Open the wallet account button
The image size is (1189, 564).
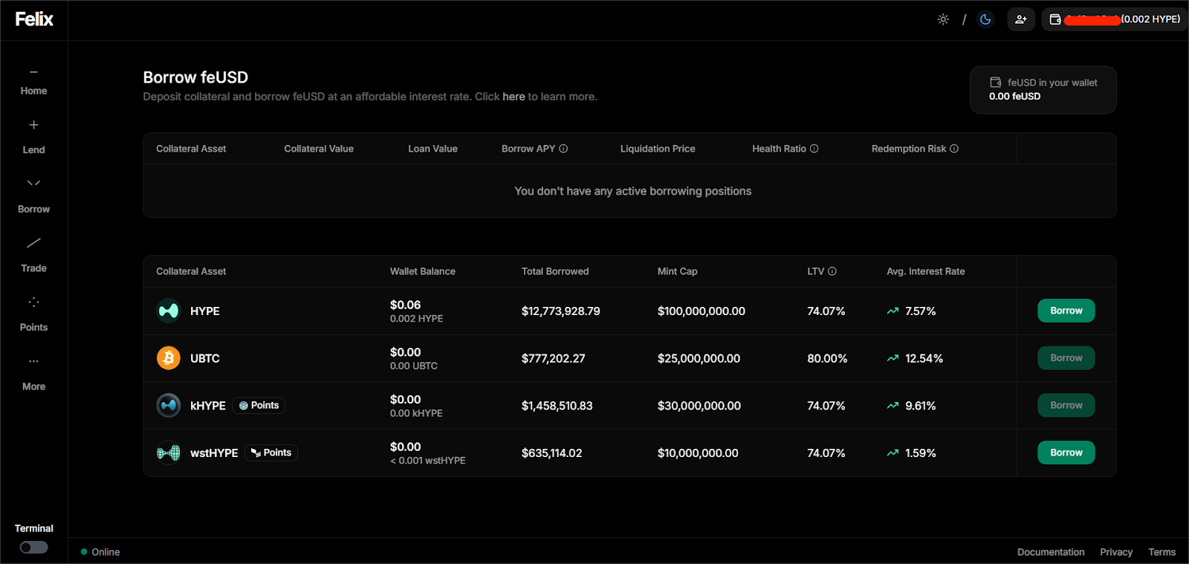pyautogui.click(x=1115, y=19)
